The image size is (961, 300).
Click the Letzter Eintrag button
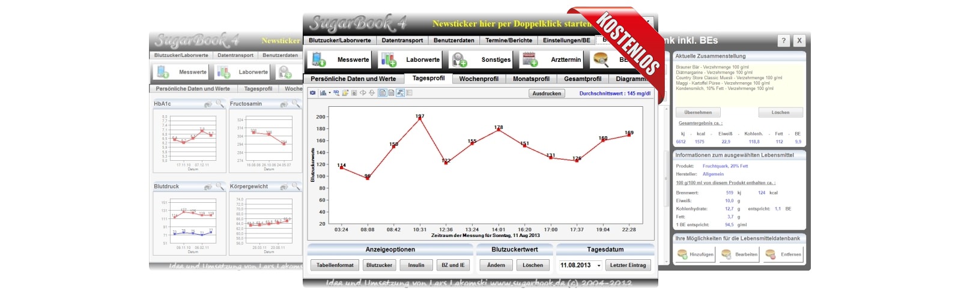[x=628, y=265]
